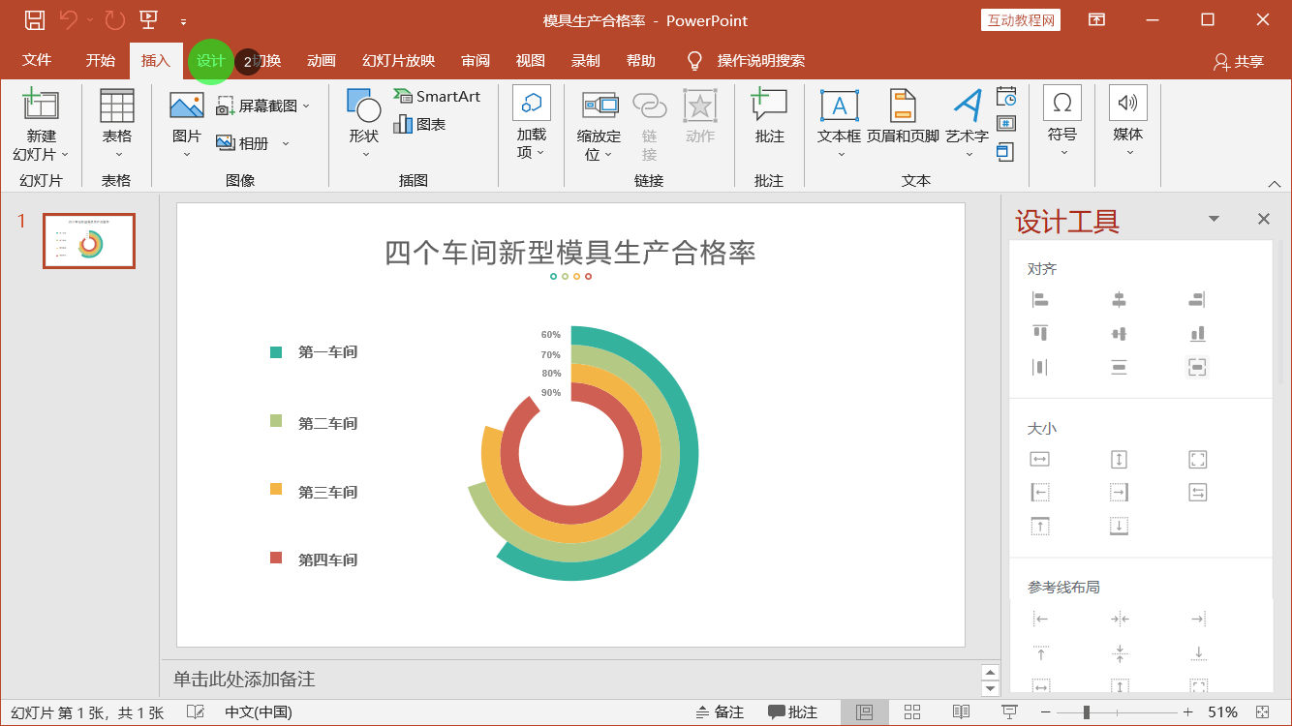The image size is (1292, 726).
Task: Click the align right icon under 对齐
Action: (1197, 300)
